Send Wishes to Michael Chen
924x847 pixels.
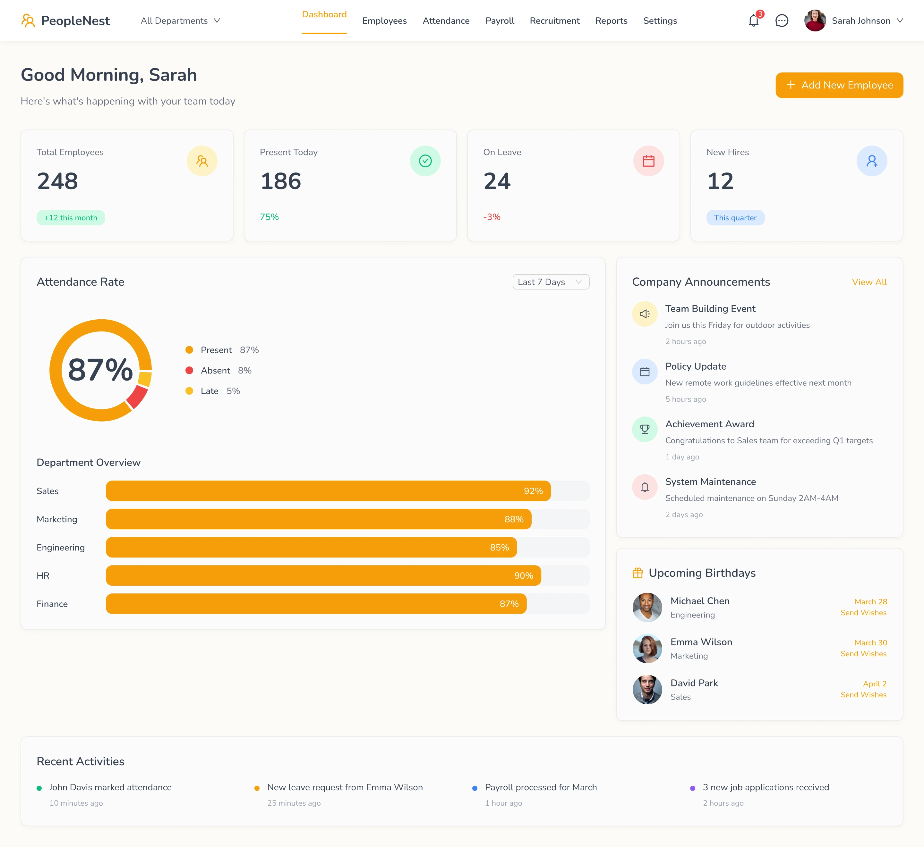tap(863, 613)
